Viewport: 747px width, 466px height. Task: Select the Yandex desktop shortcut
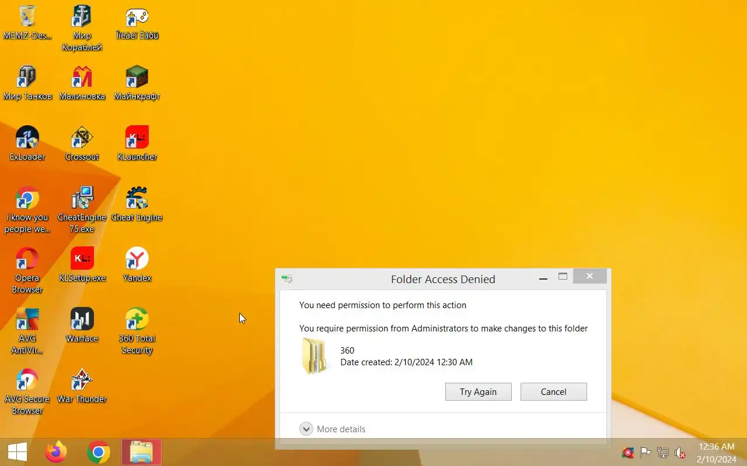137,265
